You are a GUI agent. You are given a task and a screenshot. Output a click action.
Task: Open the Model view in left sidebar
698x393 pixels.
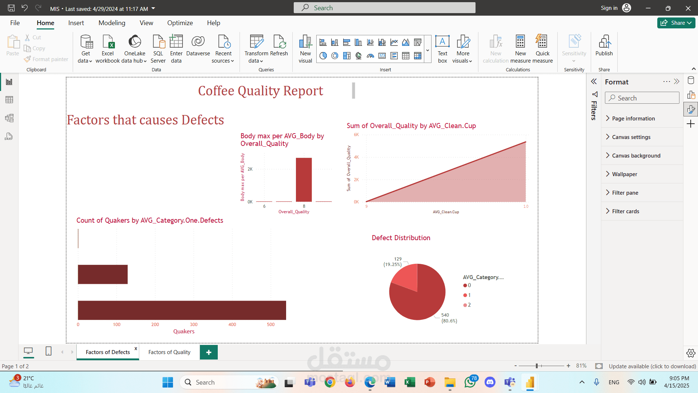9,118
